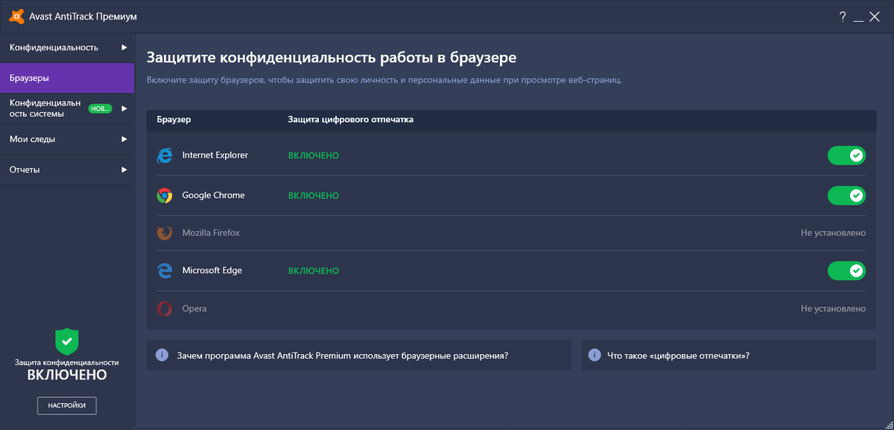Click the Microsoft Edge browser icon
This screenshot has width=894, height=430.
tap(164, 271)
